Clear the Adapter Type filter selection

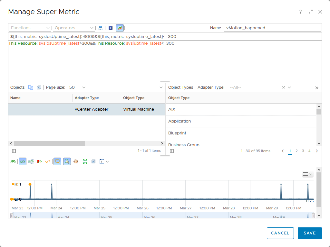284,87
